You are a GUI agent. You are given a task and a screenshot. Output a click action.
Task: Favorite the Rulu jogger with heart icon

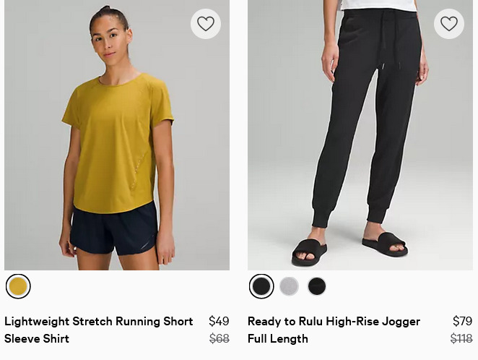(x=449, y=24)
